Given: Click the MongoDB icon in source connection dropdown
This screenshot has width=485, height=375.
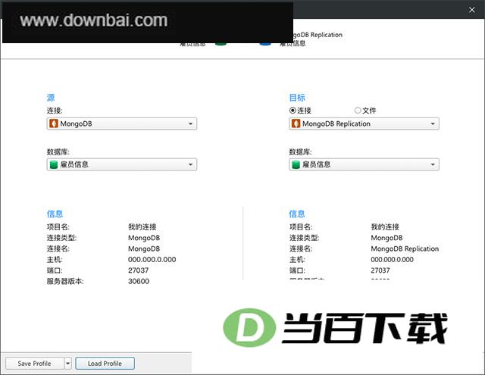Looking at the screenshot, I should pos(54,123).
